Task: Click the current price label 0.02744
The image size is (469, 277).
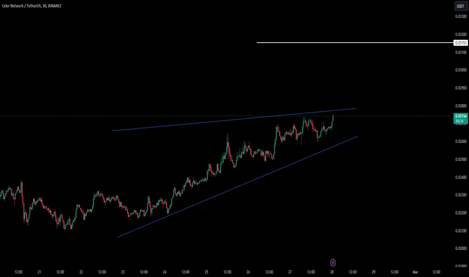Action: tap(460, 118)
